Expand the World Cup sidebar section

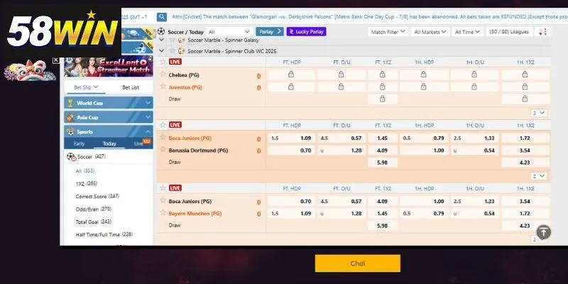(x=109, y=103)
